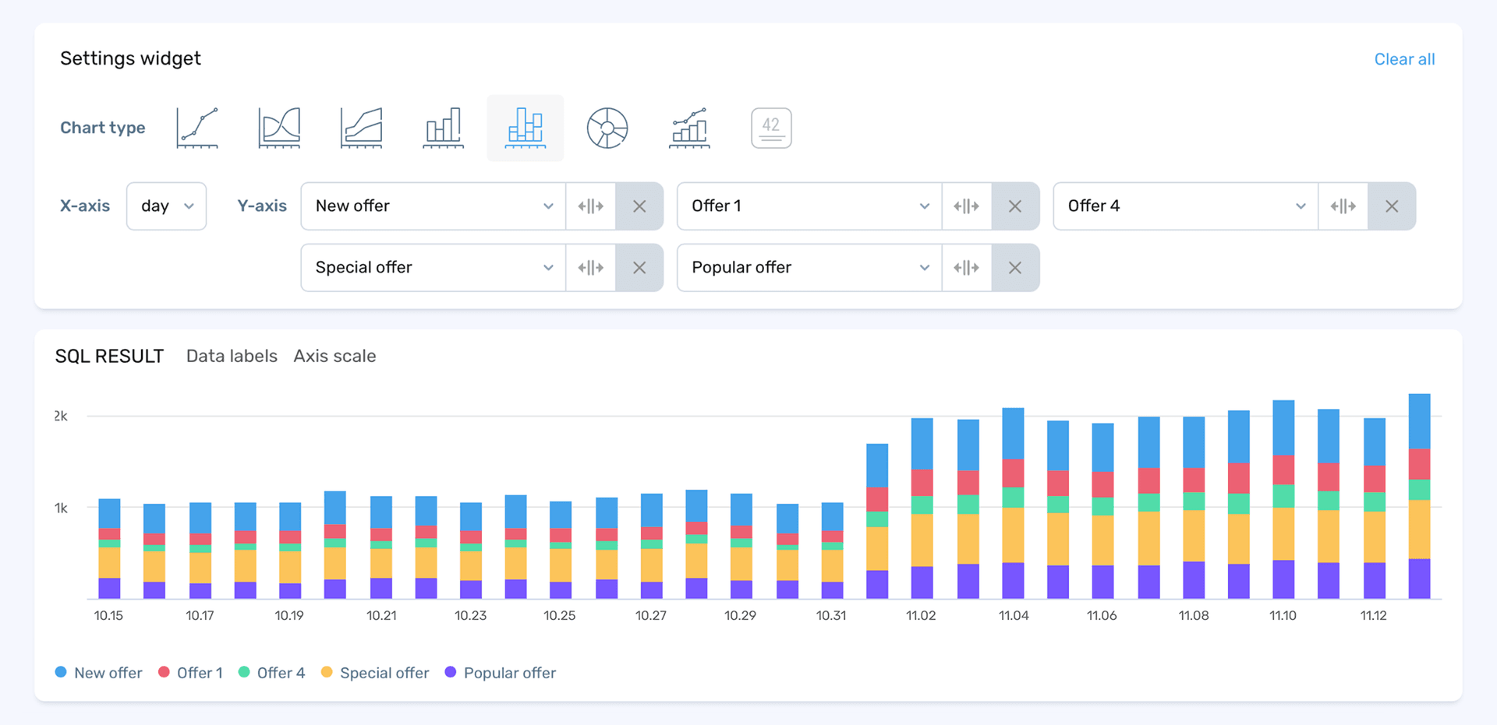This screenshot has width=1497, height=725.
Task: Click the red color dot for Offer 1
Action: coord(163,672)
